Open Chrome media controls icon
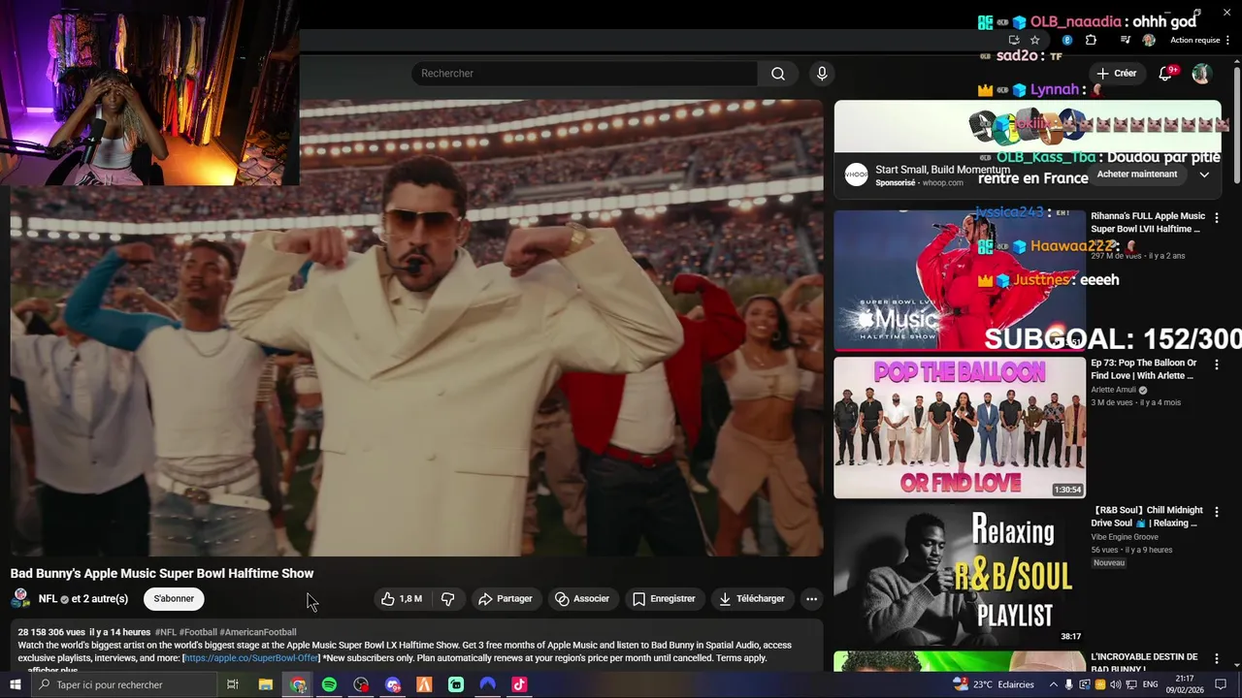Screen dimensions: 1242x698 pos(1126,40)
